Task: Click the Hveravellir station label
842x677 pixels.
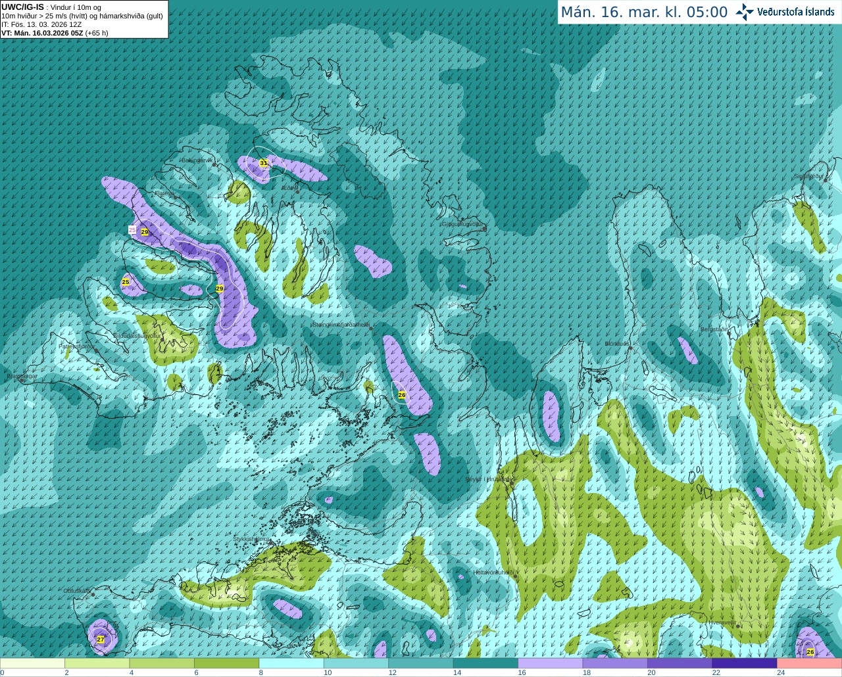Action: [722, 622]
